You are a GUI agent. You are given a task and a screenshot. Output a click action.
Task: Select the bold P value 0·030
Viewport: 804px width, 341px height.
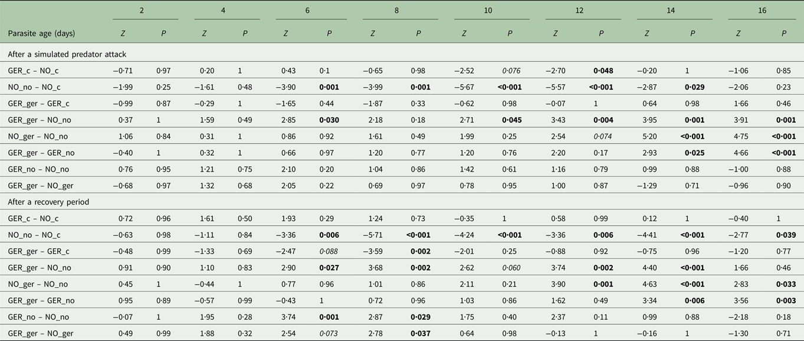coord(329,120)
